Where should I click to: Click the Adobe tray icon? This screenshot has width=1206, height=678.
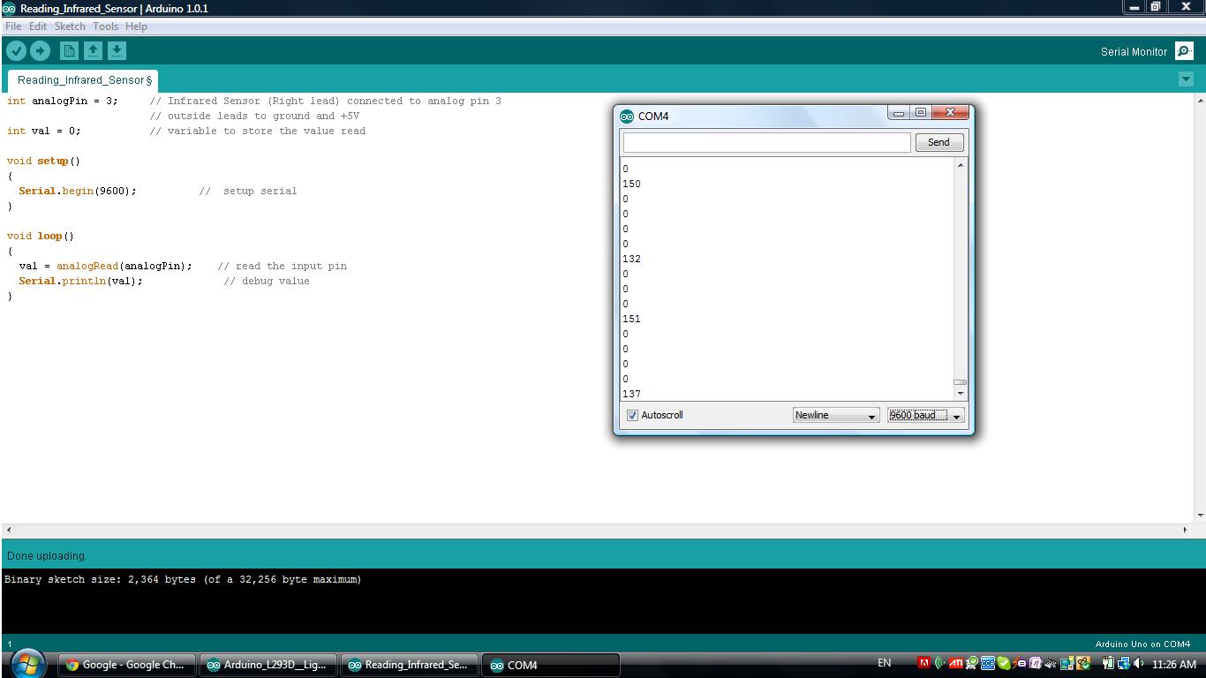(924, 663)
